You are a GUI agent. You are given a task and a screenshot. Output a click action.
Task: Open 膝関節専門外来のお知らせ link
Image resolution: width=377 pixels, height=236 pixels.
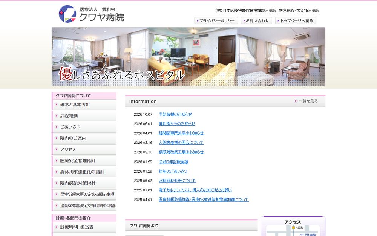pyautogui.click(x=181, y=133)
